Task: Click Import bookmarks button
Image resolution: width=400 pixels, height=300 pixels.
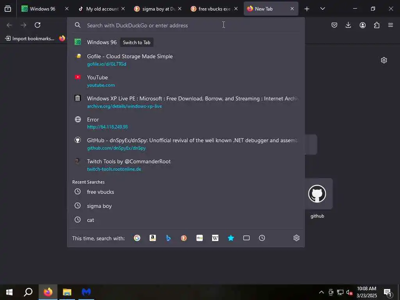Action: pos(30,39)
